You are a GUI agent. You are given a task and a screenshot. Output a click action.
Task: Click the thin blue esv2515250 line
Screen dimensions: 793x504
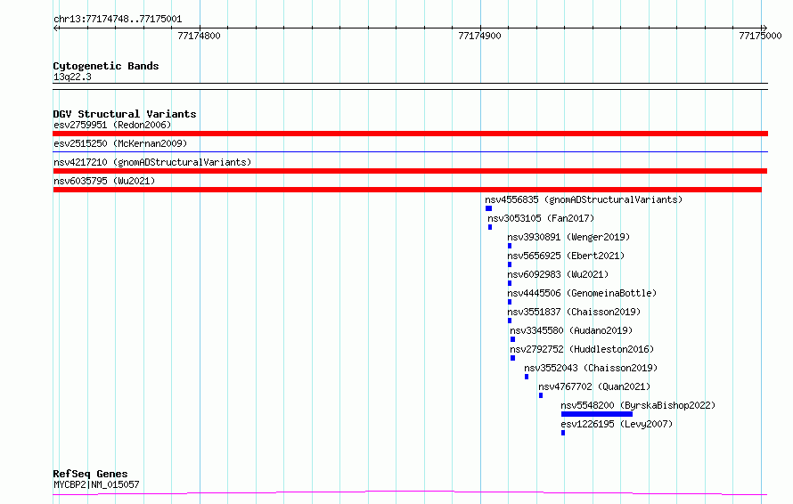pyautogui.click(x=410, y=151)
